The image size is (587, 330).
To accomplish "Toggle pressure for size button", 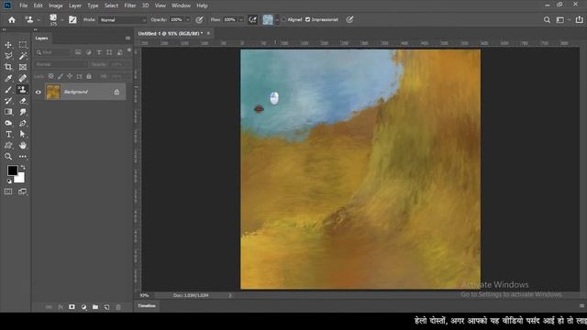I will click(349, 20).
